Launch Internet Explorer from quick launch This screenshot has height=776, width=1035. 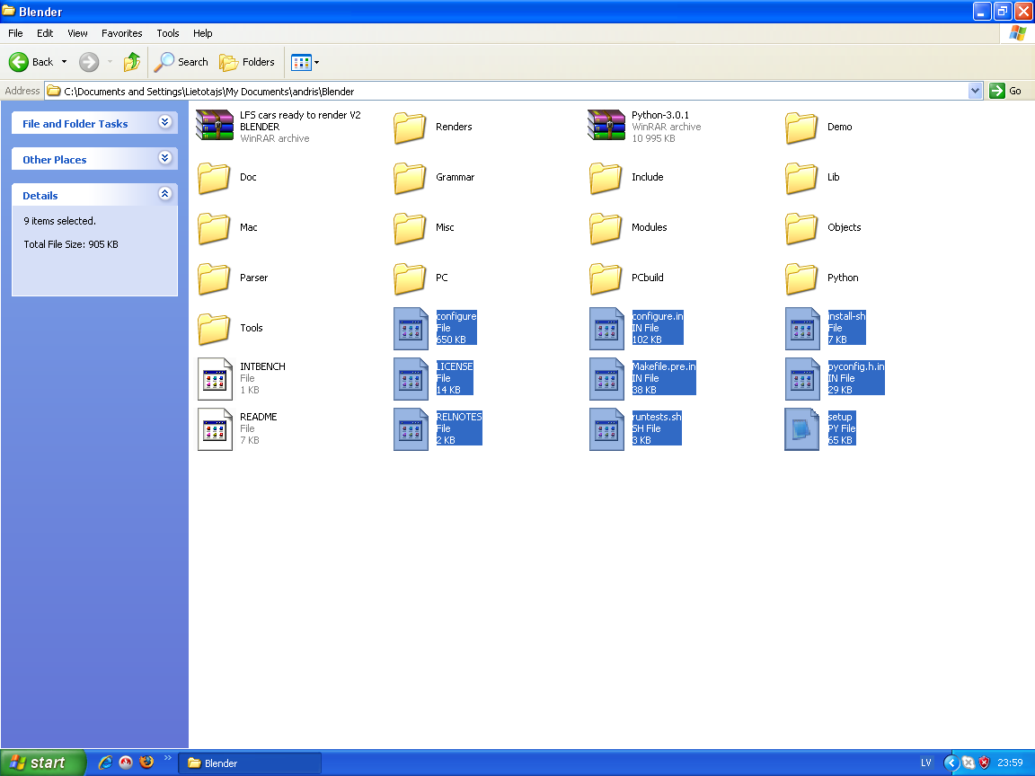(105, 763)
